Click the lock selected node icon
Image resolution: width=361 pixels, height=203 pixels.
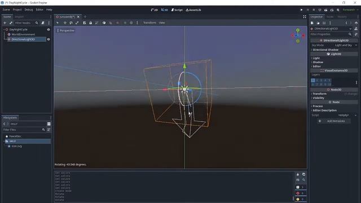(x=90, y=23)
